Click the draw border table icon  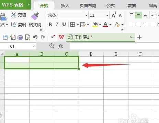tap(83, 25)
